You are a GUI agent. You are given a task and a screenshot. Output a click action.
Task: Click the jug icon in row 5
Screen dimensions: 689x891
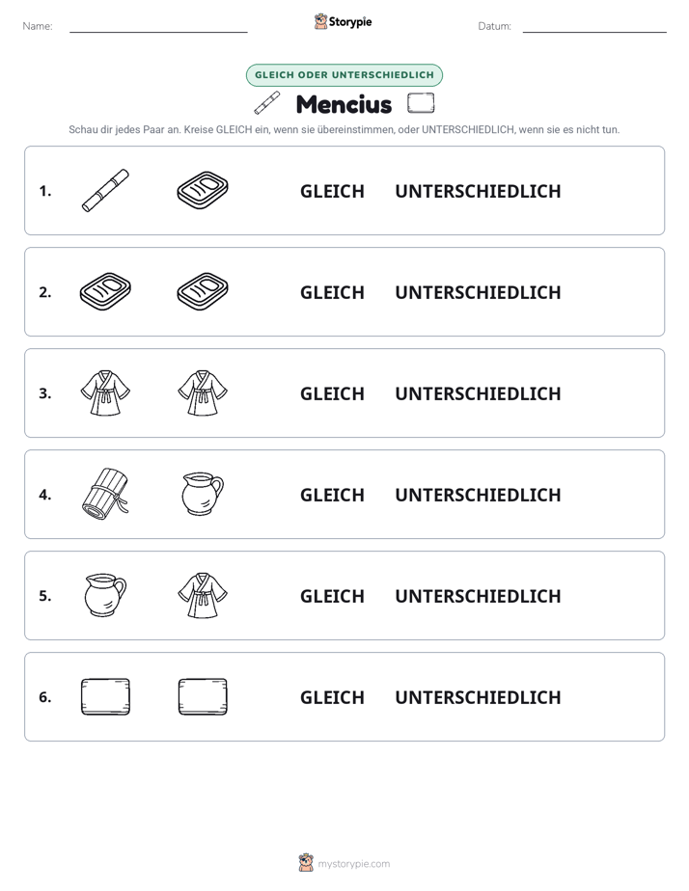105,596
